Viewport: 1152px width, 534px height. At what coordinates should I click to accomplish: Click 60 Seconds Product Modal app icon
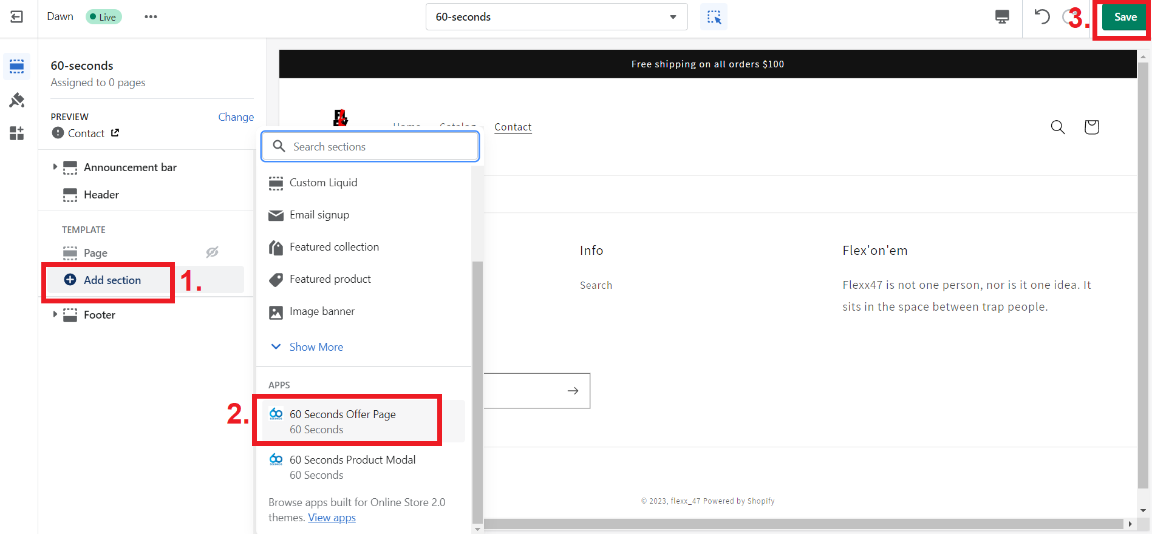(x=276, y=459)
